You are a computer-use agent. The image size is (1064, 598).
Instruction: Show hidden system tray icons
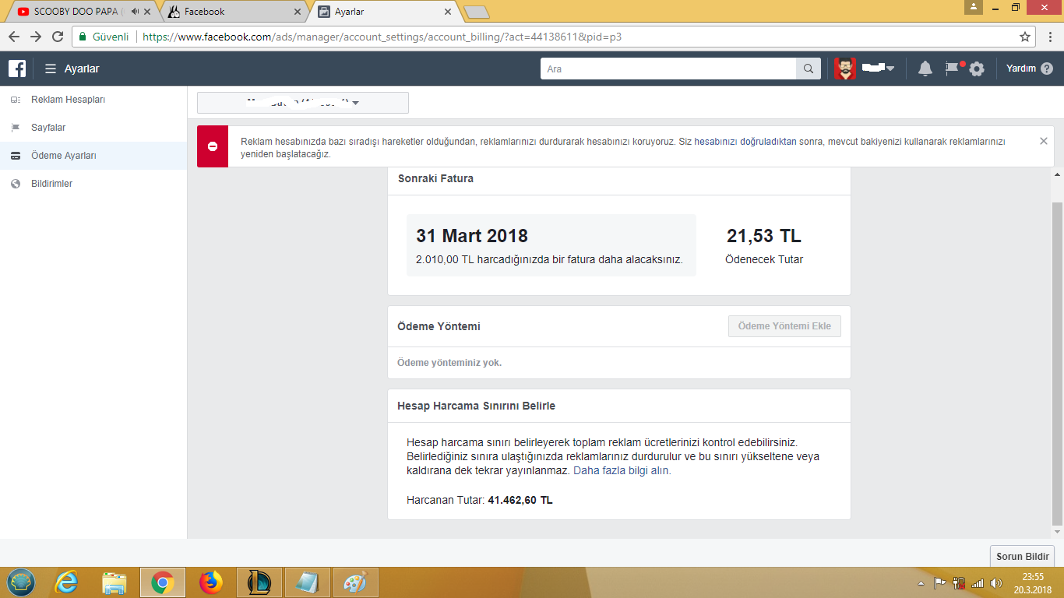point(921,582)
